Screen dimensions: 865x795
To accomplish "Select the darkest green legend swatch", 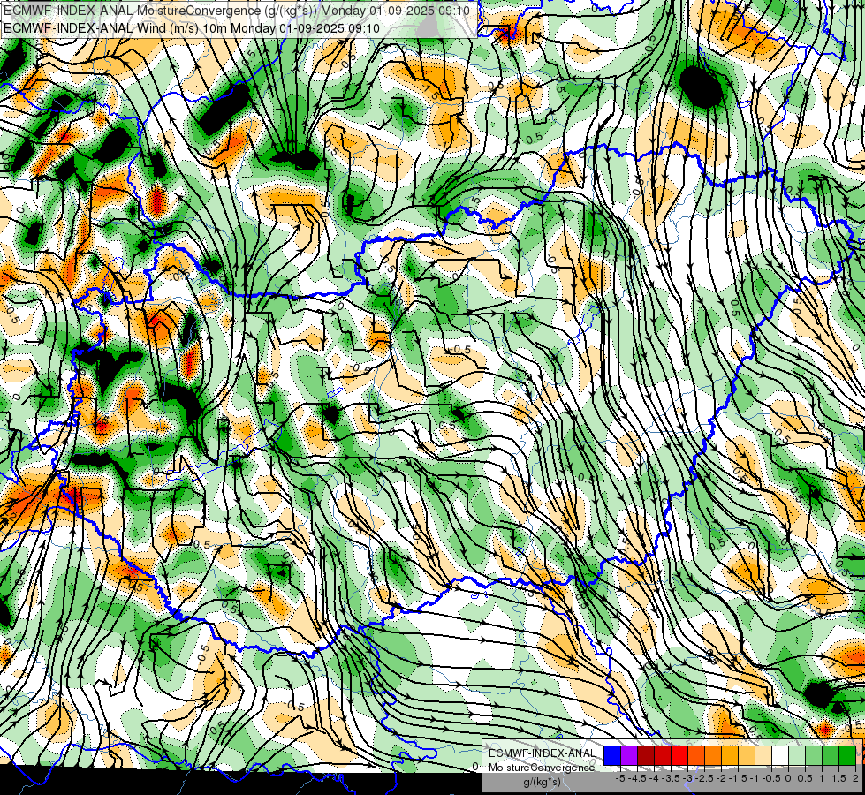I will pos(847,755).
